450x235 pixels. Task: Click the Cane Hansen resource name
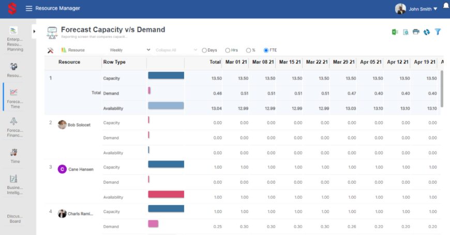click(81, 169)
